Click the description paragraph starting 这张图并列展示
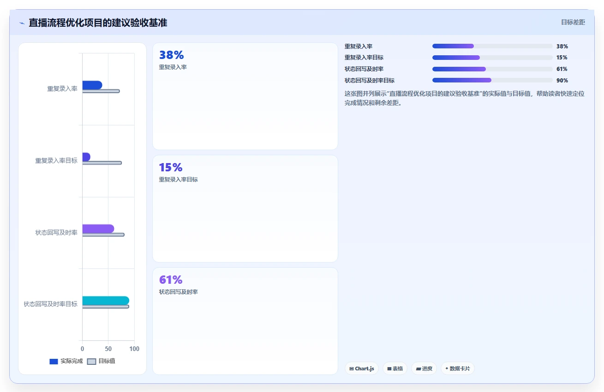Screen dimensions: 604x392 tap(465, 98)
